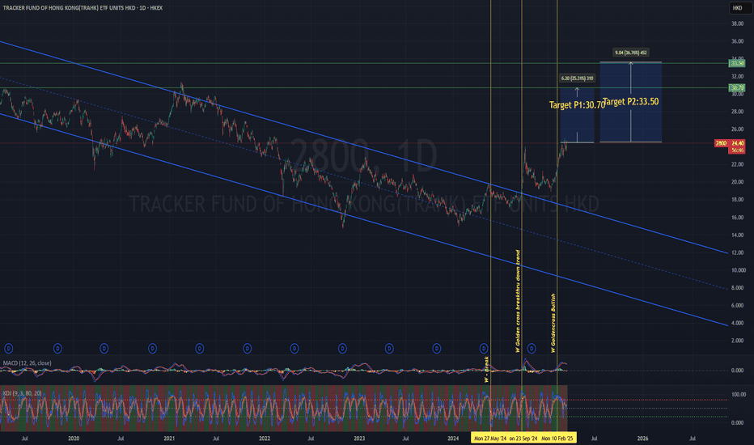Screen dimensions: 754x445
Task: Click the 2022 label on the time axis
Action: (265, 439)
